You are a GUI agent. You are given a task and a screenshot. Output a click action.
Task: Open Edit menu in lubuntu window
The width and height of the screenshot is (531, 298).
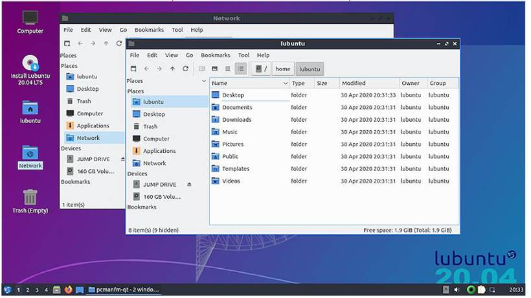coord(152,55)
